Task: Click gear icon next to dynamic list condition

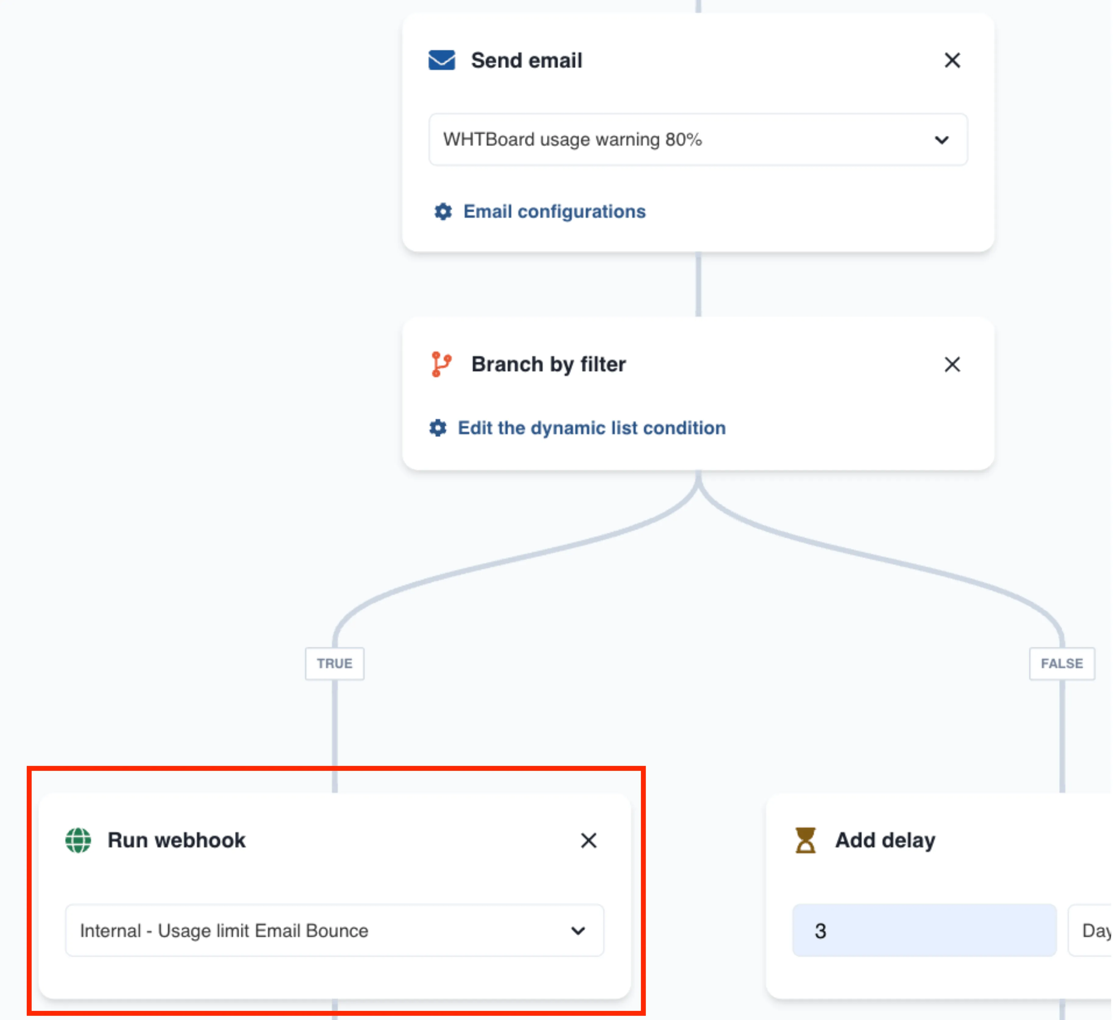Action: click(438, 428)
